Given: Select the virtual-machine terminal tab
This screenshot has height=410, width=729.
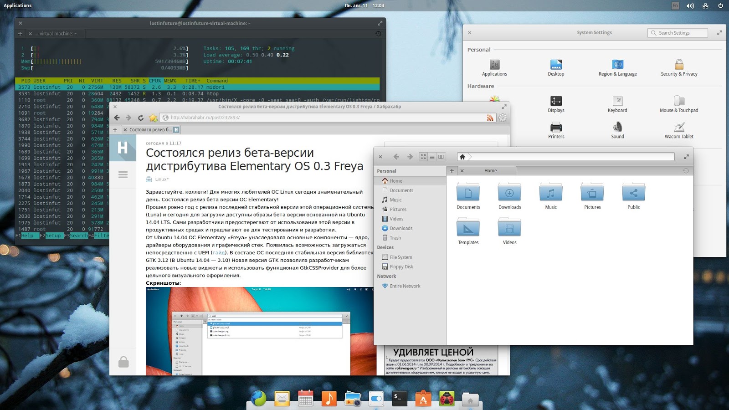Looking at the screenshot, I should [x=55, y=34].
